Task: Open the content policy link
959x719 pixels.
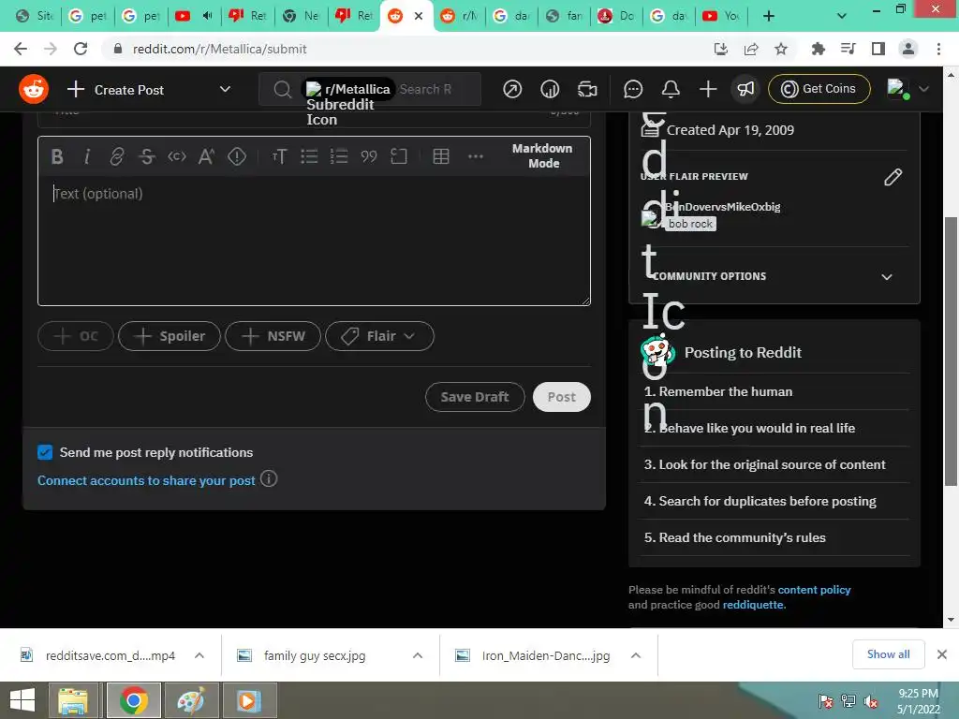Action: [x=814, y=590]
